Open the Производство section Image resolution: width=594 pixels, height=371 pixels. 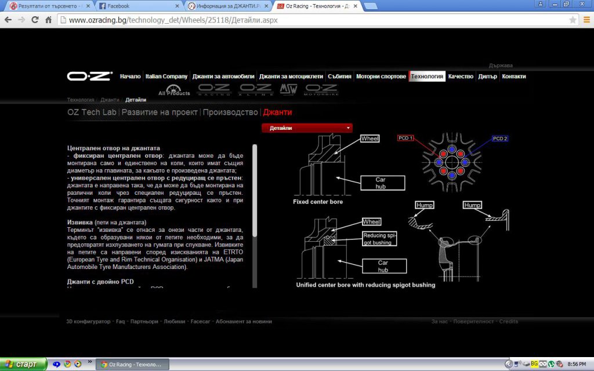click(x=230, y=112)
